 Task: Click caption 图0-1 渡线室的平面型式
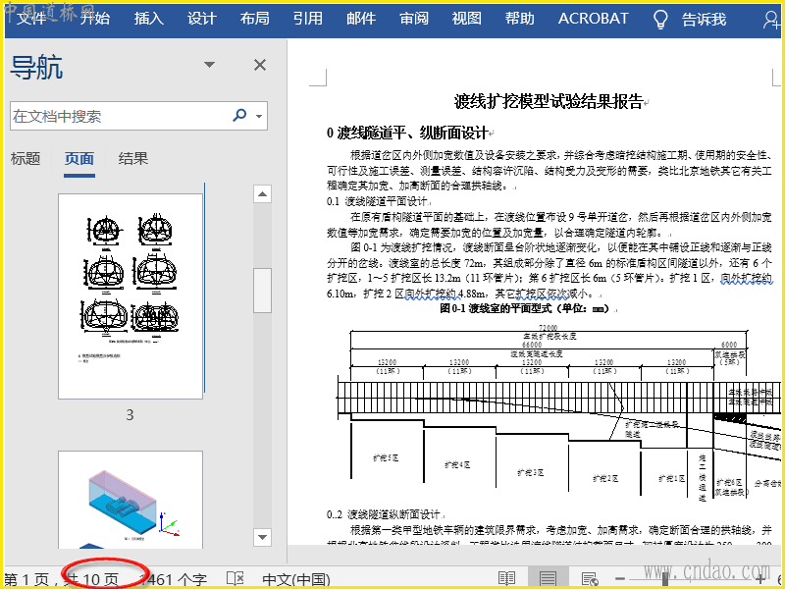(x=525, y=308)
